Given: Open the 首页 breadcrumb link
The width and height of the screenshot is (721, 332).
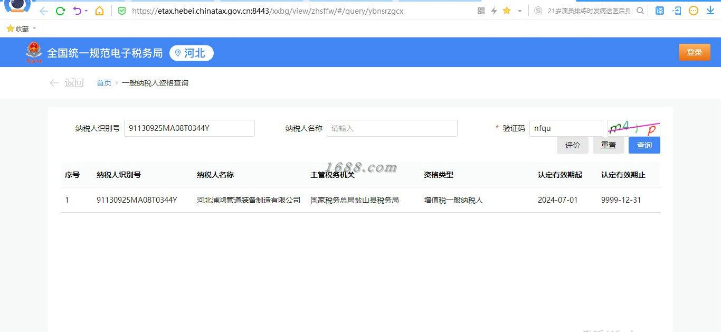Looking at the screenshot, I should tap(104, 83).
